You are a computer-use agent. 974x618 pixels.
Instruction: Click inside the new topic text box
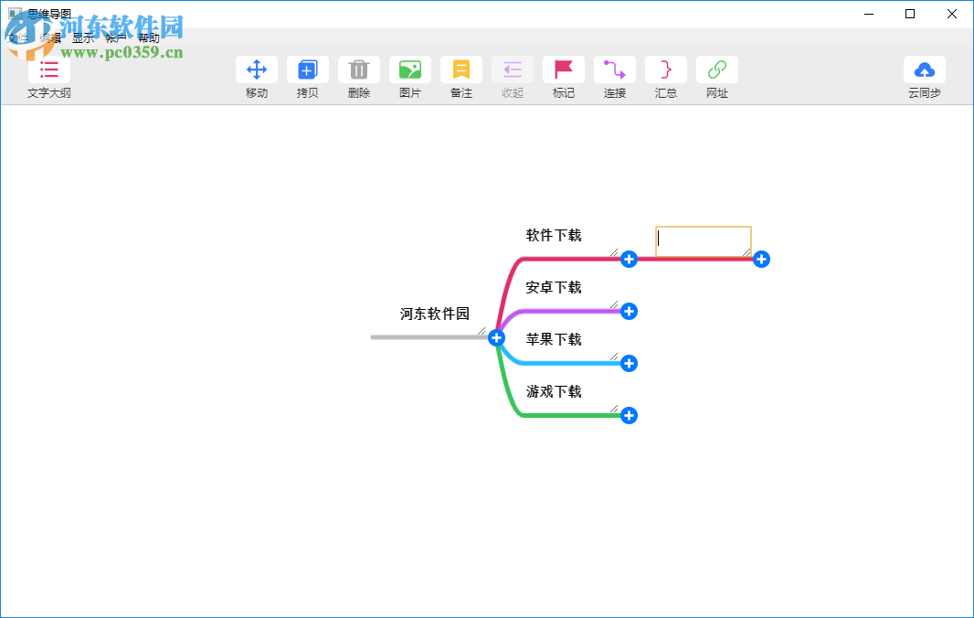pos(704,240)
